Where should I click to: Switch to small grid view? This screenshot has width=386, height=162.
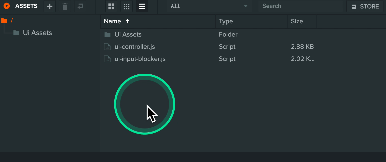127,6
